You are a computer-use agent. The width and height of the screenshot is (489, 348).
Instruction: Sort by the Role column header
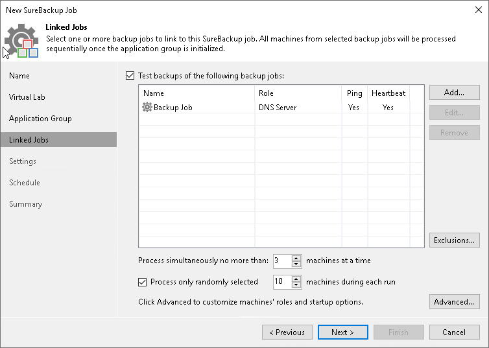pos(298,93)
